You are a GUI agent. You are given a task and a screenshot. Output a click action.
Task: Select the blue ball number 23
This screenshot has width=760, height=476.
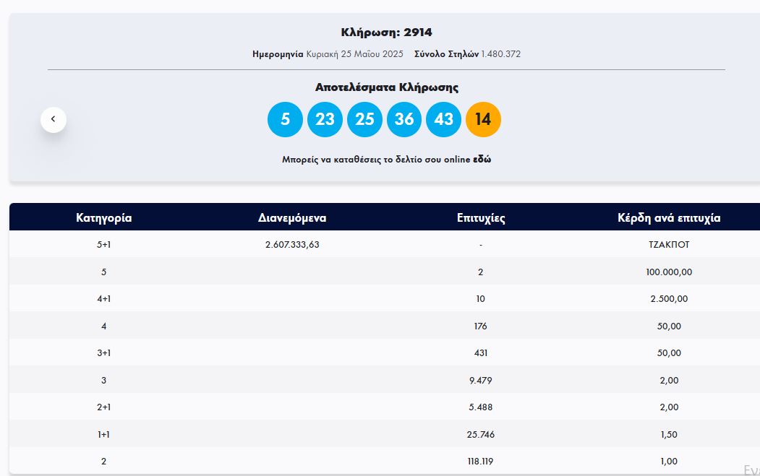(x=325, y=119)
